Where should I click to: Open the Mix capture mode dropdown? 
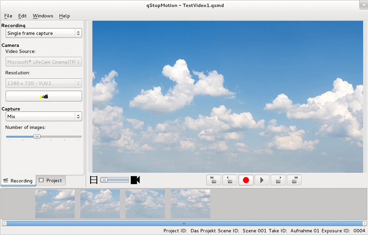(44, 117)
